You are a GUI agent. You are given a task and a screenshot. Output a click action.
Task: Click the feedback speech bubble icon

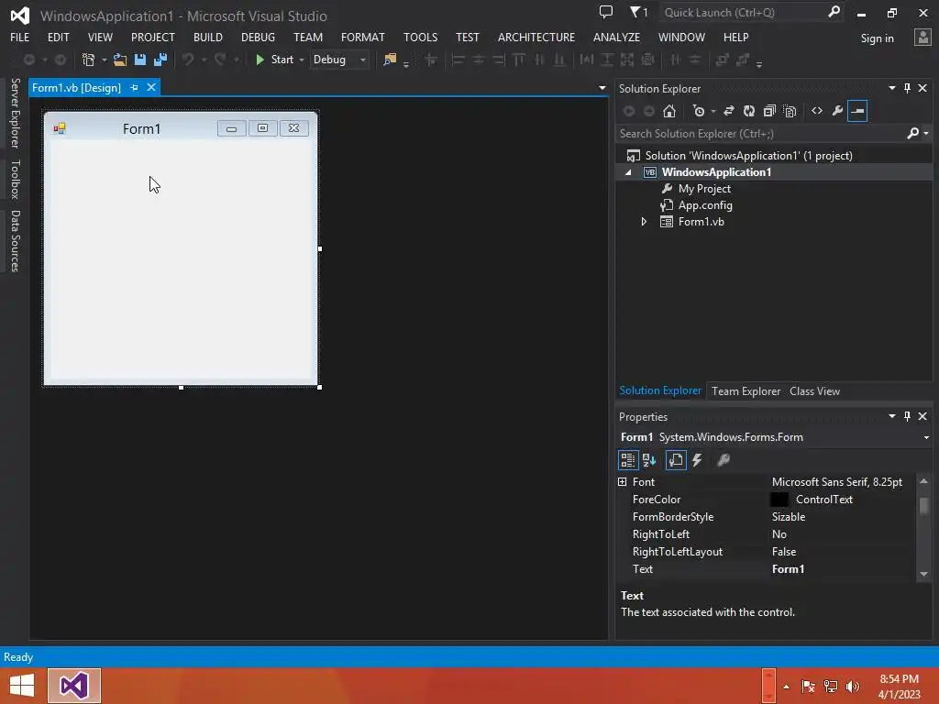pos(606,12)
